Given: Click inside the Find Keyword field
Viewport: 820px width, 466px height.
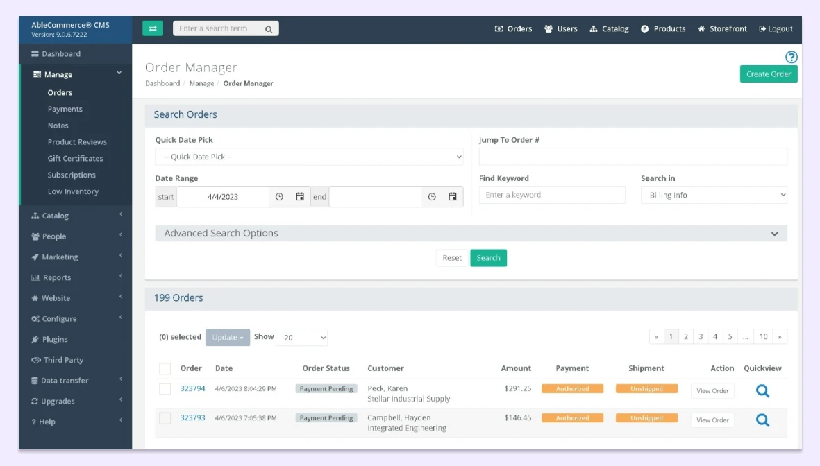Looking at the screenshot, I should (551, 195).
